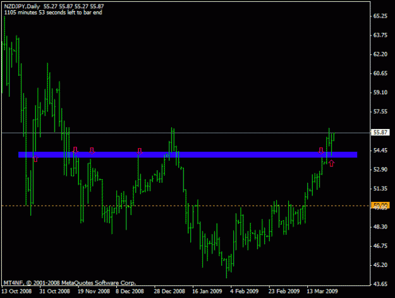Click the 57.55 price axis label
The image size is (395, 298).
coord(380,112)
